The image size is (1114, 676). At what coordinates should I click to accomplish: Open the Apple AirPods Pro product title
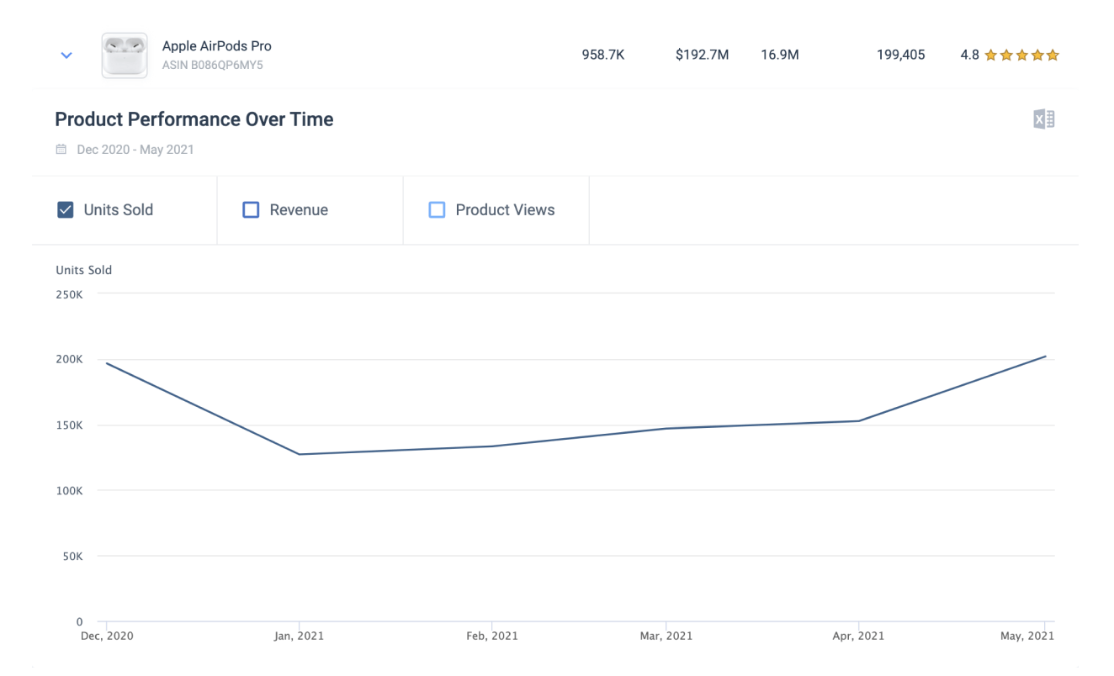pyautogui.click(x=217, y=46)
